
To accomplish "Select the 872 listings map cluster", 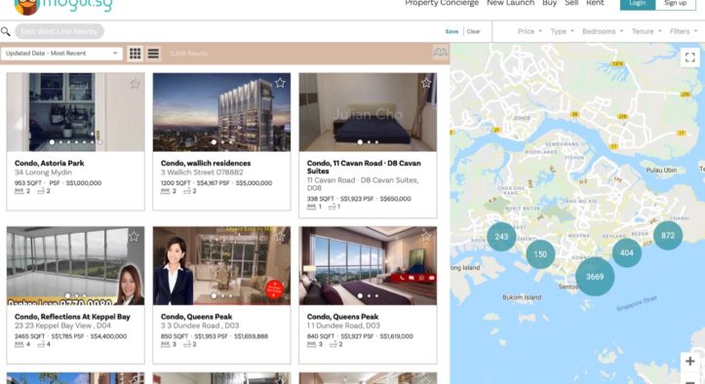I will pyautogui.click(x=668, y=235).
